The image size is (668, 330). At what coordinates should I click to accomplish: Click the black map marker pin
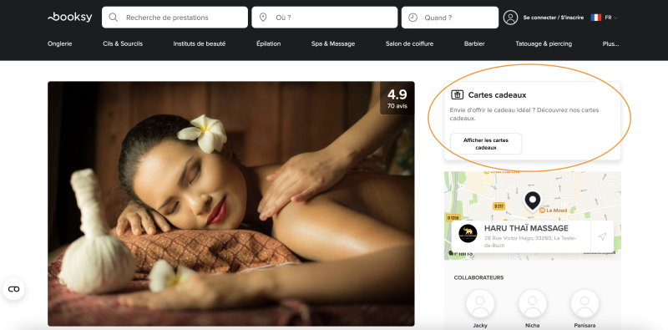[x=532, y=201]
